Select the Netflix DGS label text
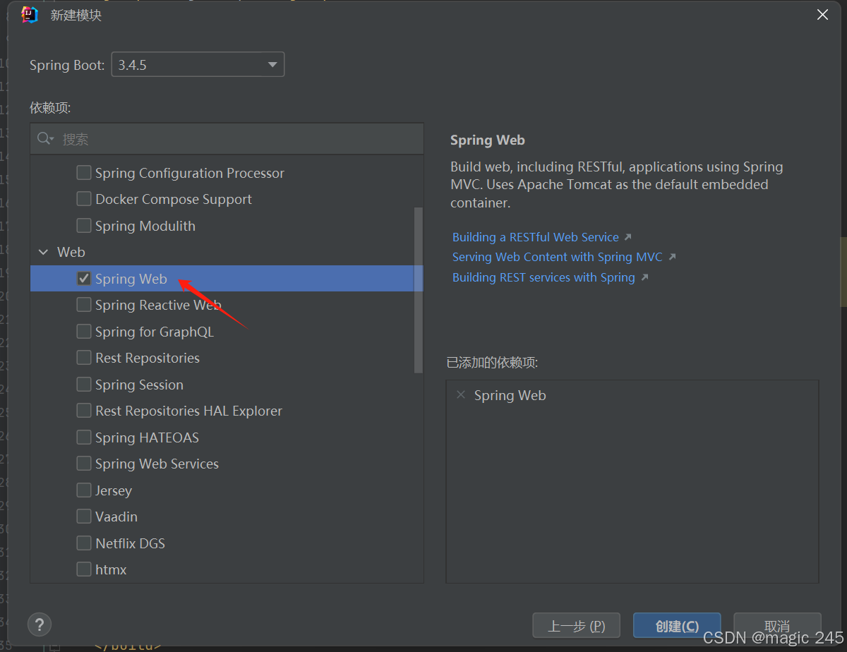The width and height of the screenshot is (847, 652). (130, 543)
